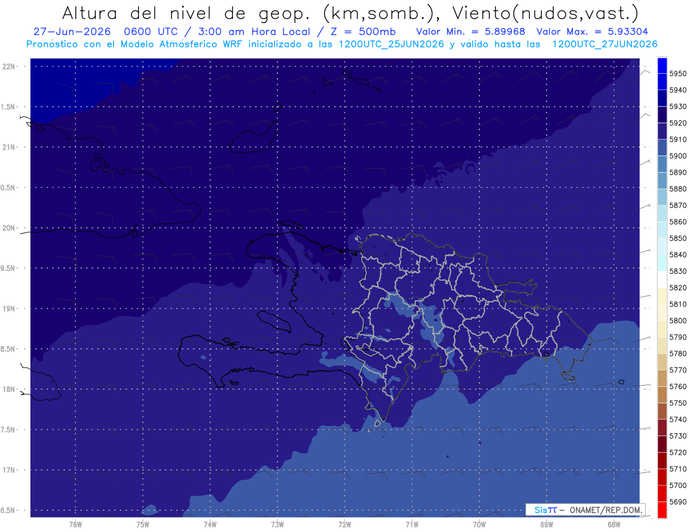Screen dimensions: 689x532
Task: Click the brightest blue swatch above 5950
Action: coord(662,65)
